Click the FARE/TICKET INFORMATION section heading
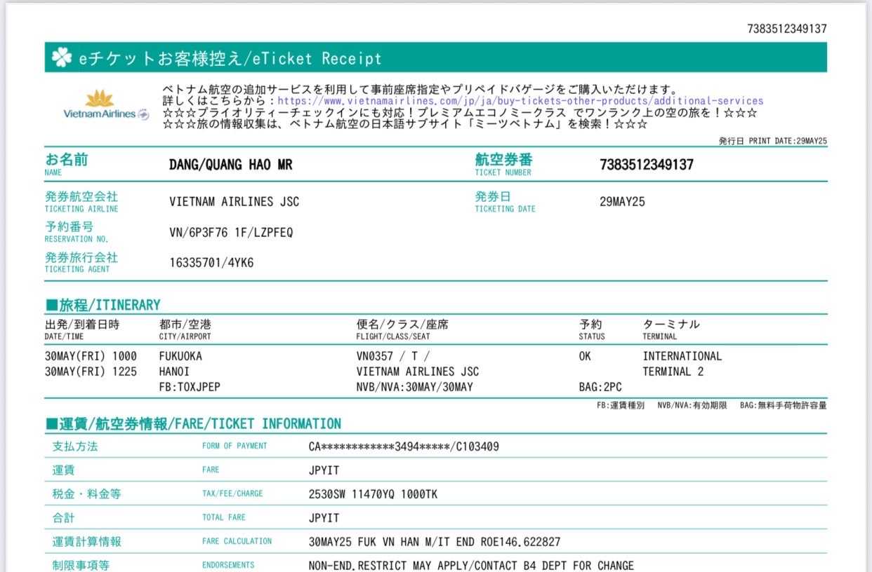The image size is (872, 572). click(x=194, y=423)
